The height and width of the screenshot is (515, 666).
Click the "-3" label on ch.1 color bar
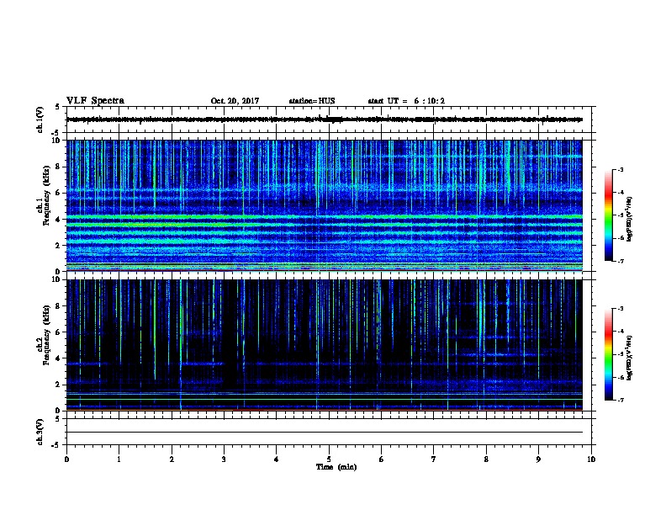click(x=620, y=170)
